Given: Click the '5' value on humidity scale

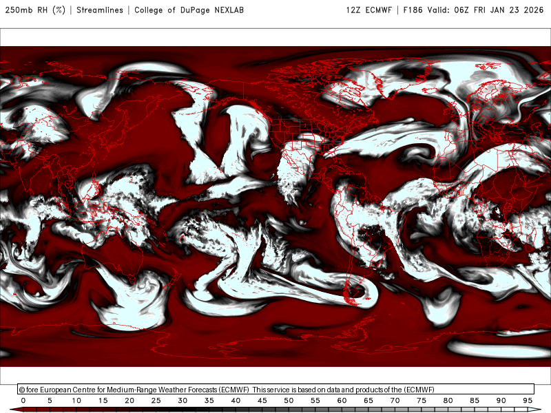Looking at the screenshot, I should tap(50, 401).
